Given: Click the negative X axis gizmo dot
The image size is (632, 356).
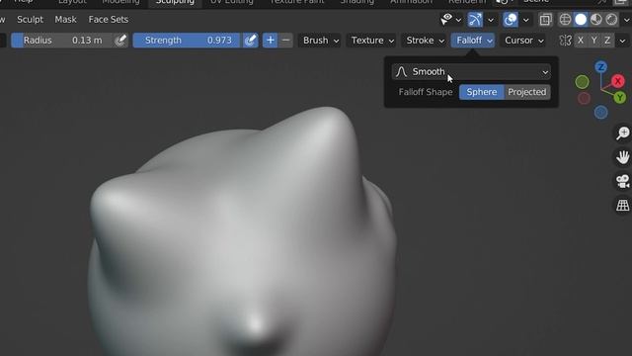Looking at the screenshot, I should pyautogui.click(x=584, y=98).
